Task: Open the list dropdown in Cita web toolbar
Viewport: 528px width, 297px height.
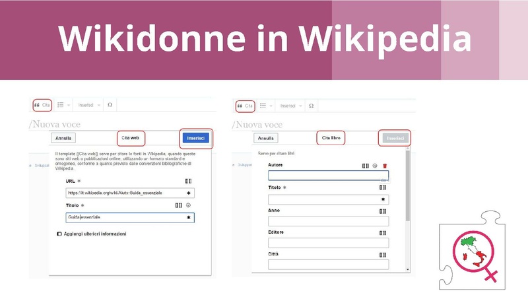Action: click(63, 105)
